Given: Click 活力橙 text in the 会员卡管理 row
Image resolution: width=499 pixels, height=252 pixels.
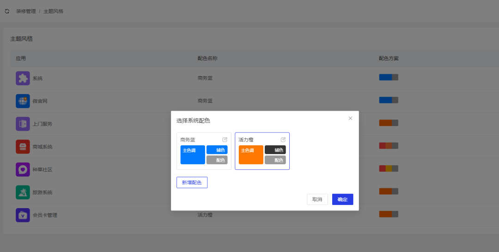Looking at the screenshot, I should coord(205,215).
